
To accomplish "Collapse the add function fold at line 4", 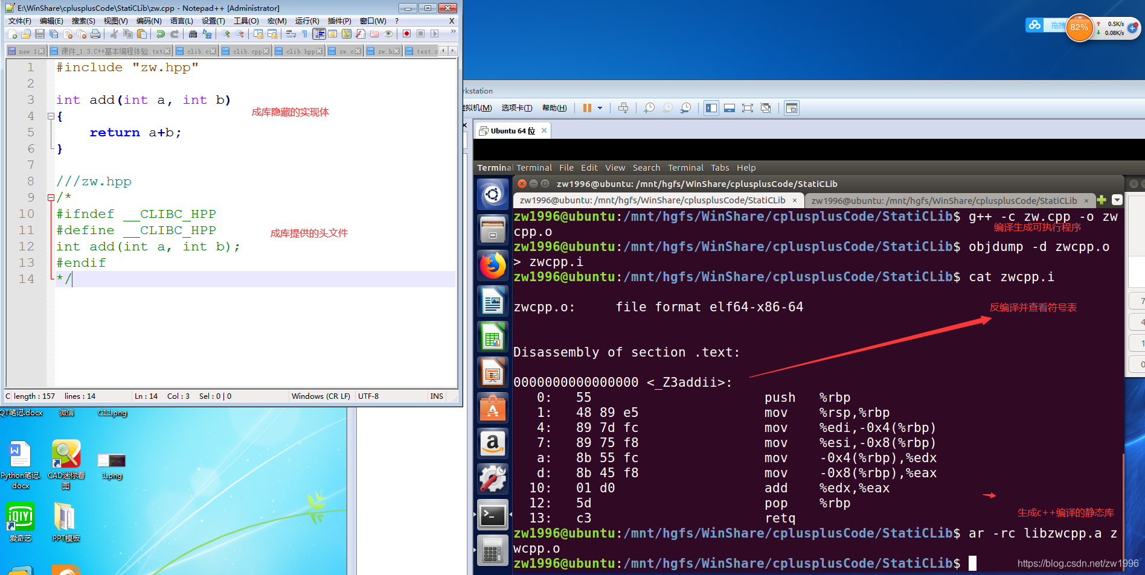I will click(51, 116).
